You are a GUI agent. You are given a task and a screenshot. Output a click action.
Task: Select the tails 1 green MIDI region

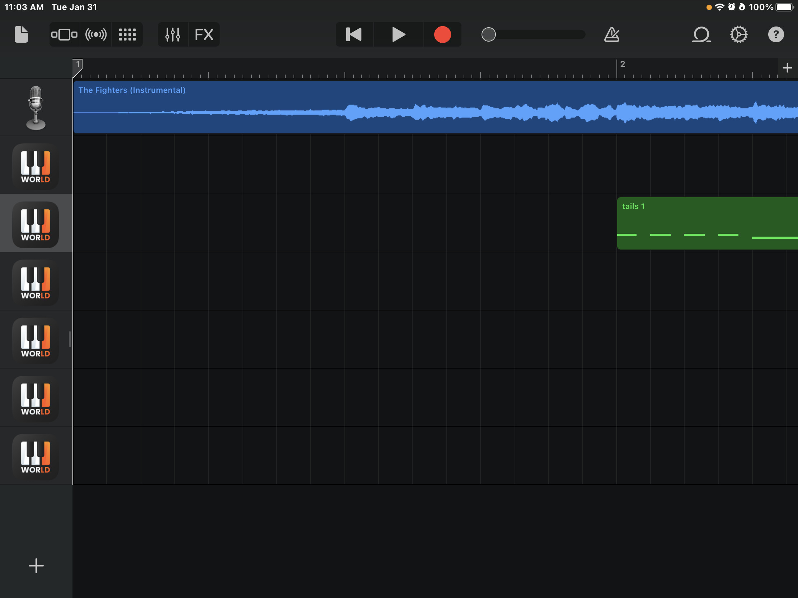[x=704, y=223]
